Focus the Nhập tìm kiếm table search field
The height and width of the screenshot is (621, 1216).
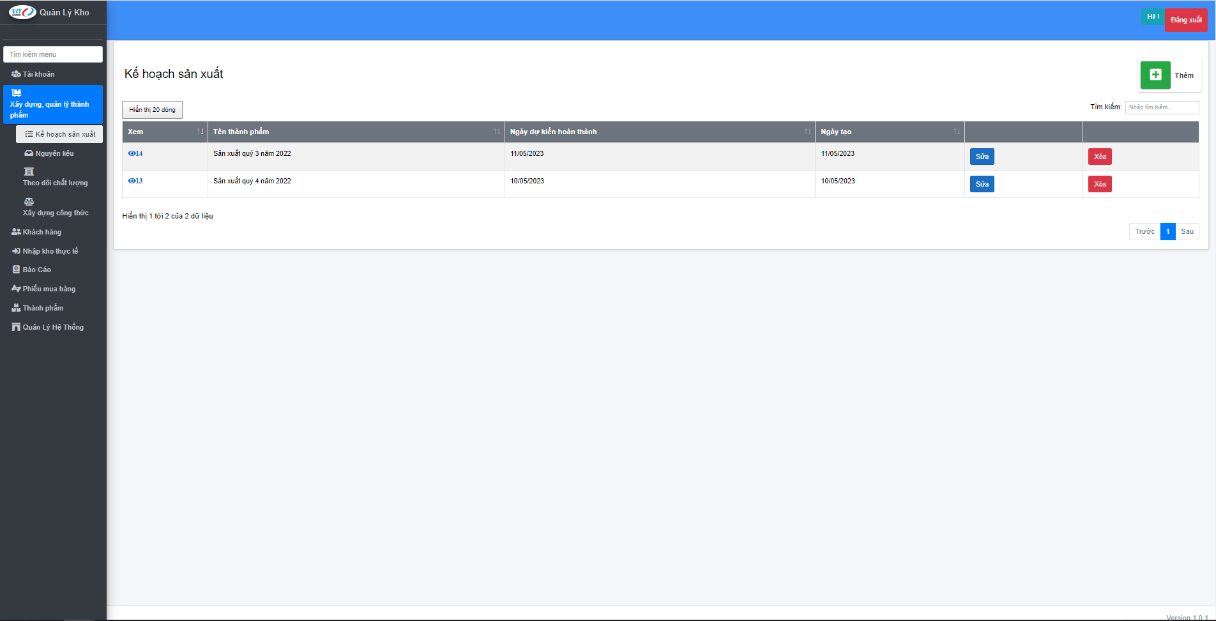(x=1162, y=107)
